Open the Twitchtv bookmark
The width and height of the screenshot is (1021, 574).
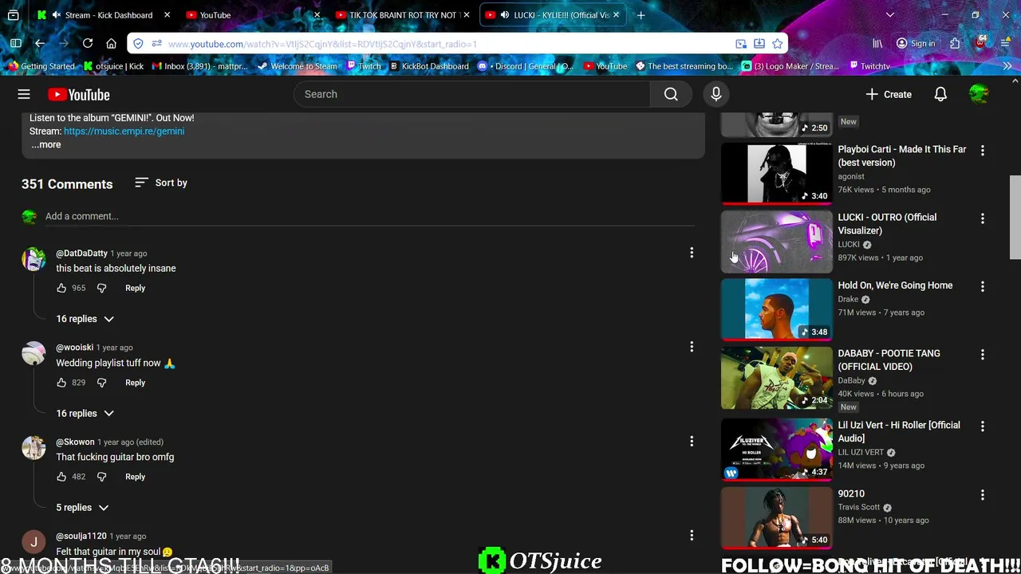point(869,66)
